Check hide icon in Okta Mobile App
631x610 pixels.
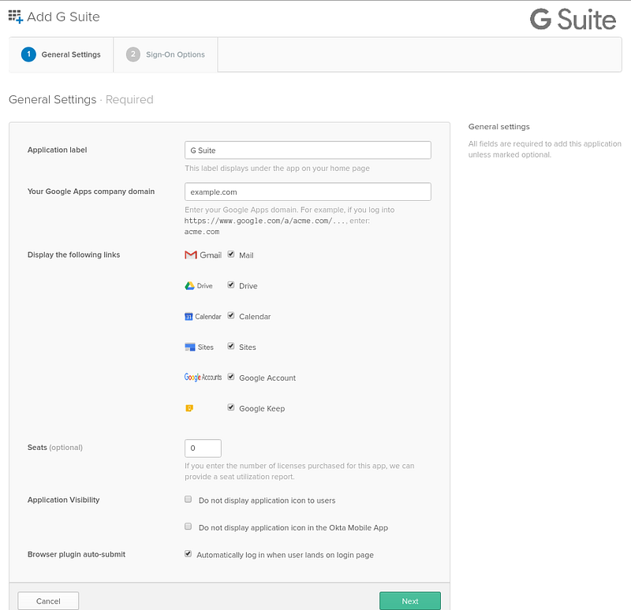[188, 526]
